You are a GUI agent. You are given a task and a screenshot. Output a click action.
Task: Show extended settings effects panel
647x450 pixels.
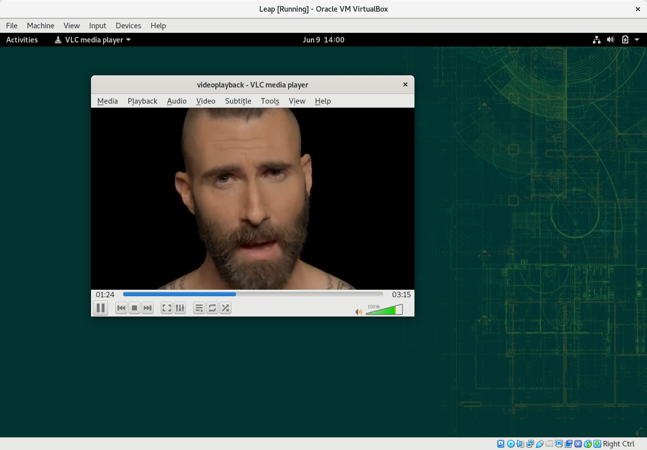(180, 308)
